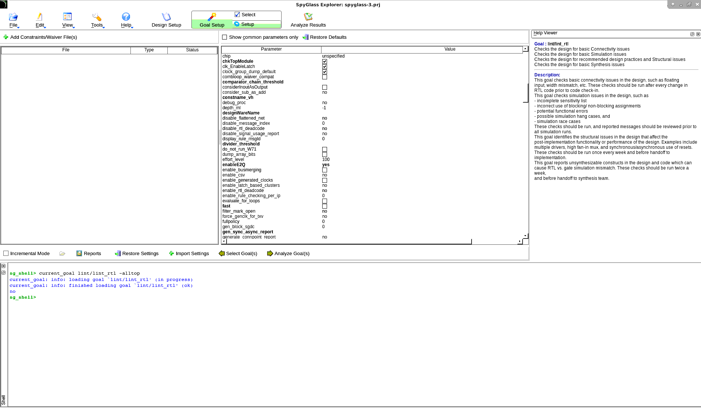Screen dimensions: 701x412
Task: Open the File menu icon
Action: click(13, 17)
